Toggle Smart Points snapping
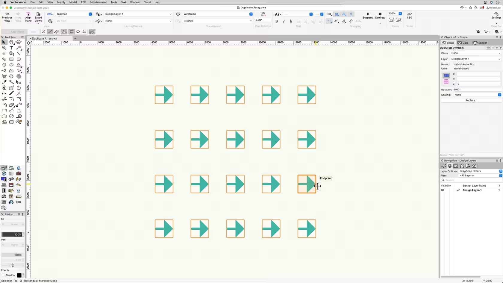 click(x=329, y=21)
